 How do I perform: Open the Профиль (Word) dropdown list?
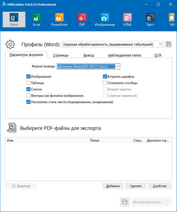point(112,44)
